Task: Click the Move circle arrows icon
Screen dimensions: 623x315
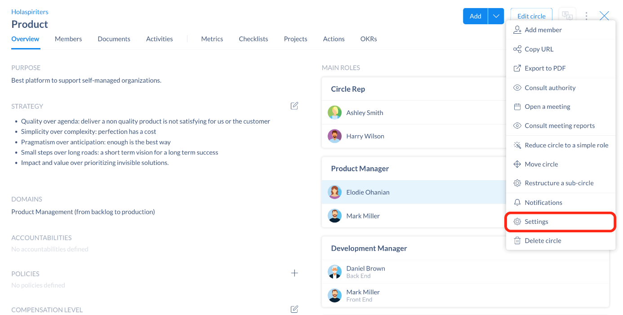Action: [x=517, y=164]
